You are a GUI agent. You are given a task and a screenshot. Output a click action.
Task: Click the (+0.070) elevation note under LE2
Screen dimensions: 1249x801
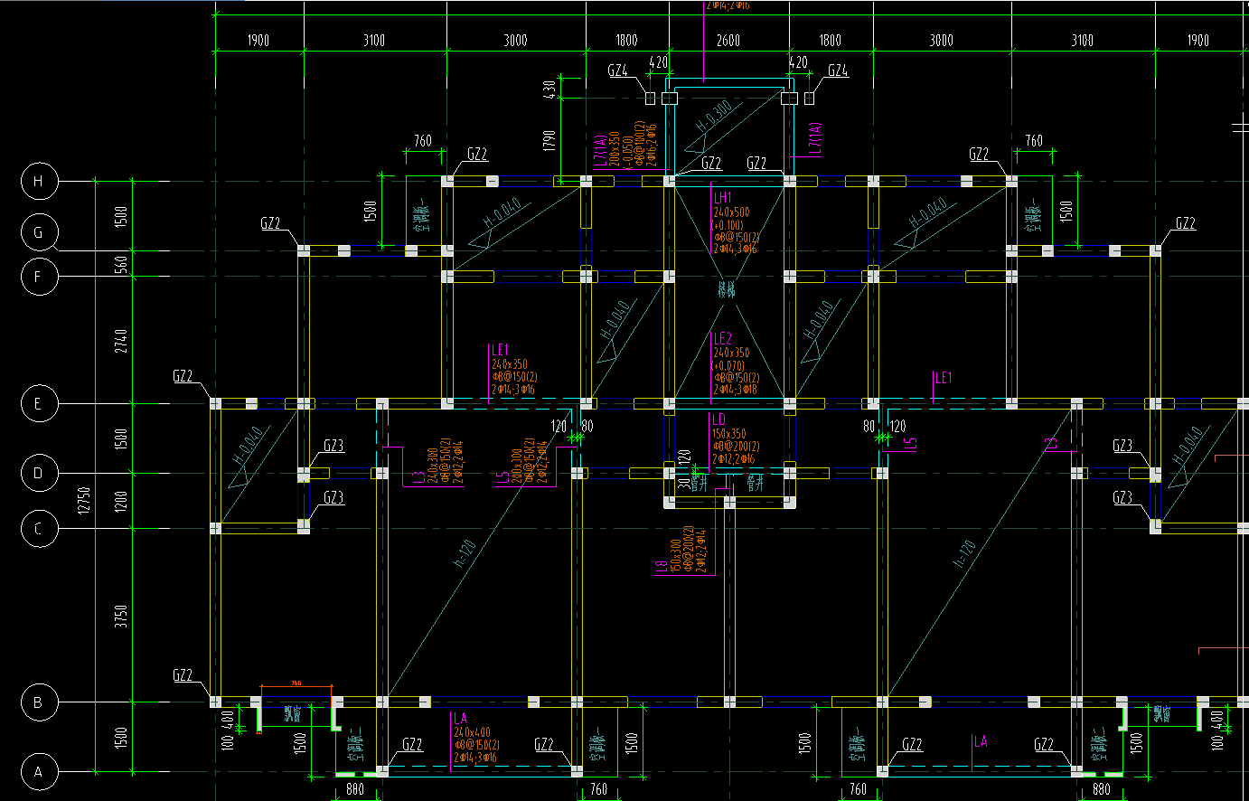pyautogui.click(x=728, y=366)
